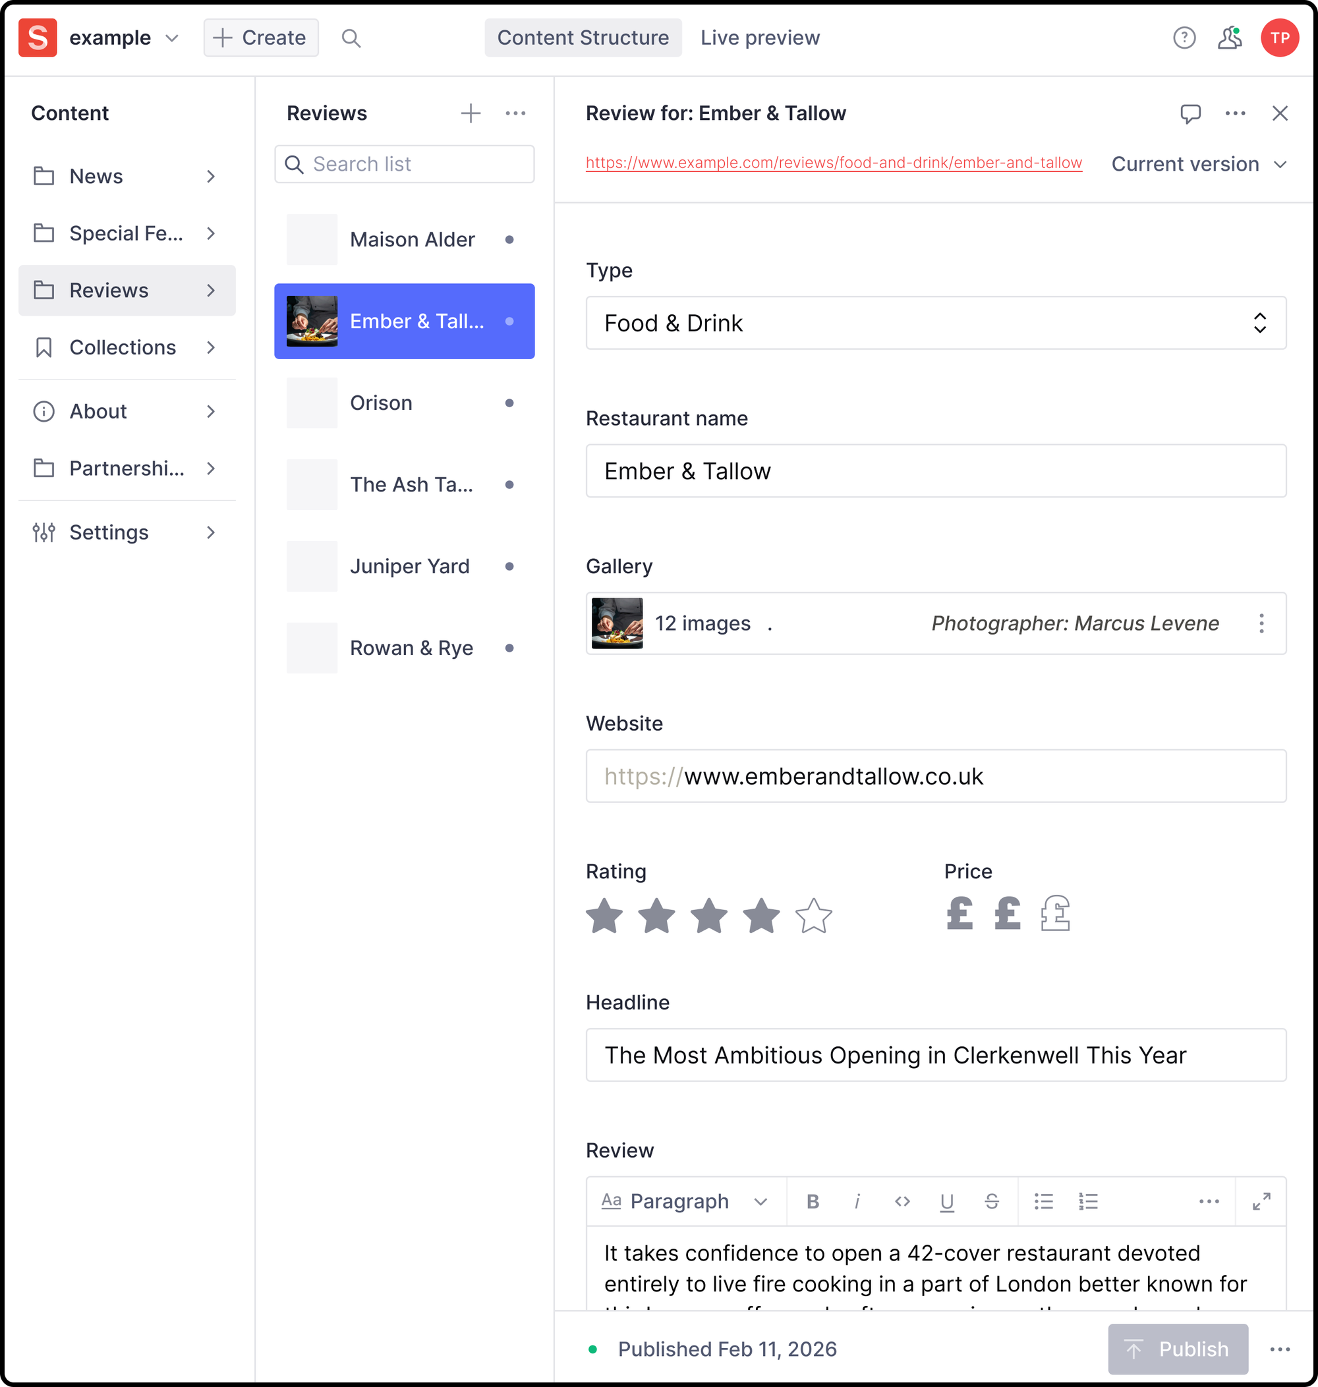1318x1387 pixels.
Task: Open the example workspace dropdown
Action: pos(124,38)
